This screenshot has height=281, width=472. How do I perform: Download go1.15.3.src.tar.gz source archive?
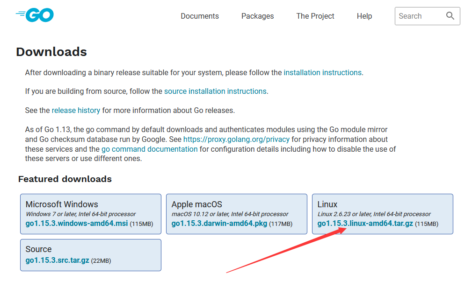click(x=57, y=260)
